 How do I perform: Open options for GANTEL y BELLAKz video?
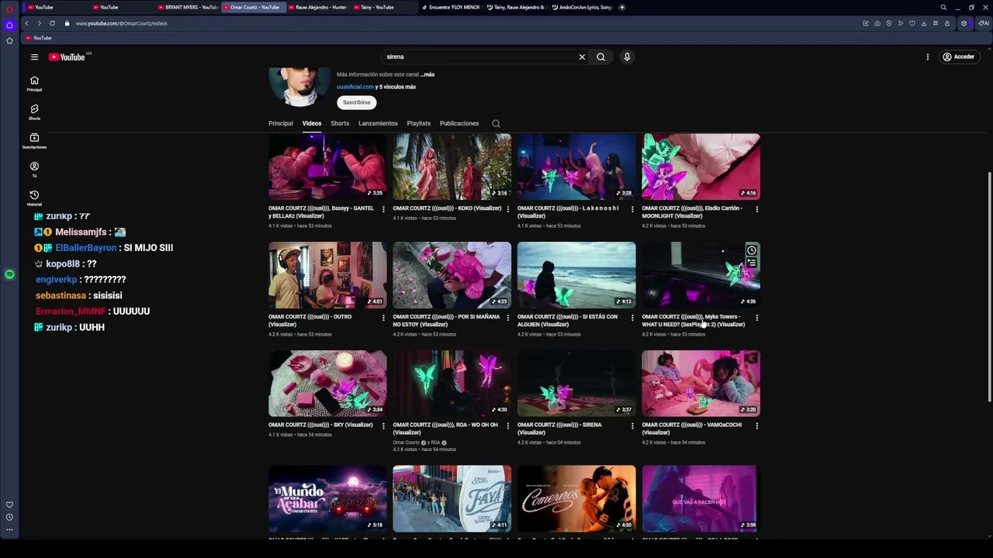383,209
